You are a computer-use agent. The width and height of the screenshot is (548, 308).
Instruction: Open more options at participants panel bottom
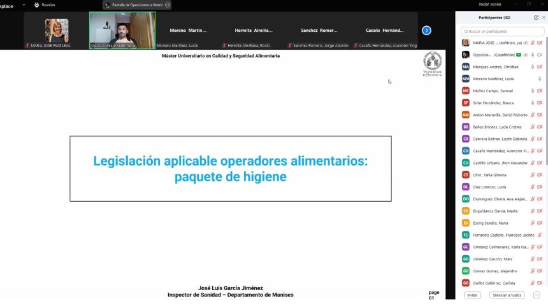[536, 295]
